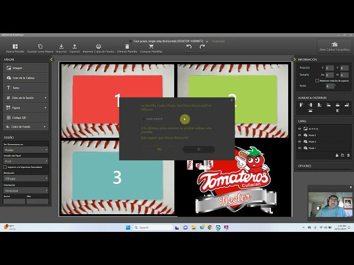Expand the Color de Fondo submenu

[45, 126]
